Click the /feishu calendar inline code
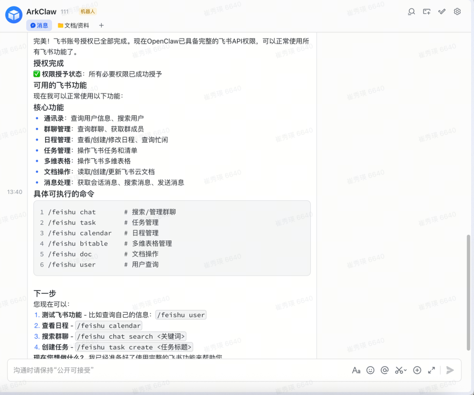This screenshot has height=395, width=474. pos(108,326)
